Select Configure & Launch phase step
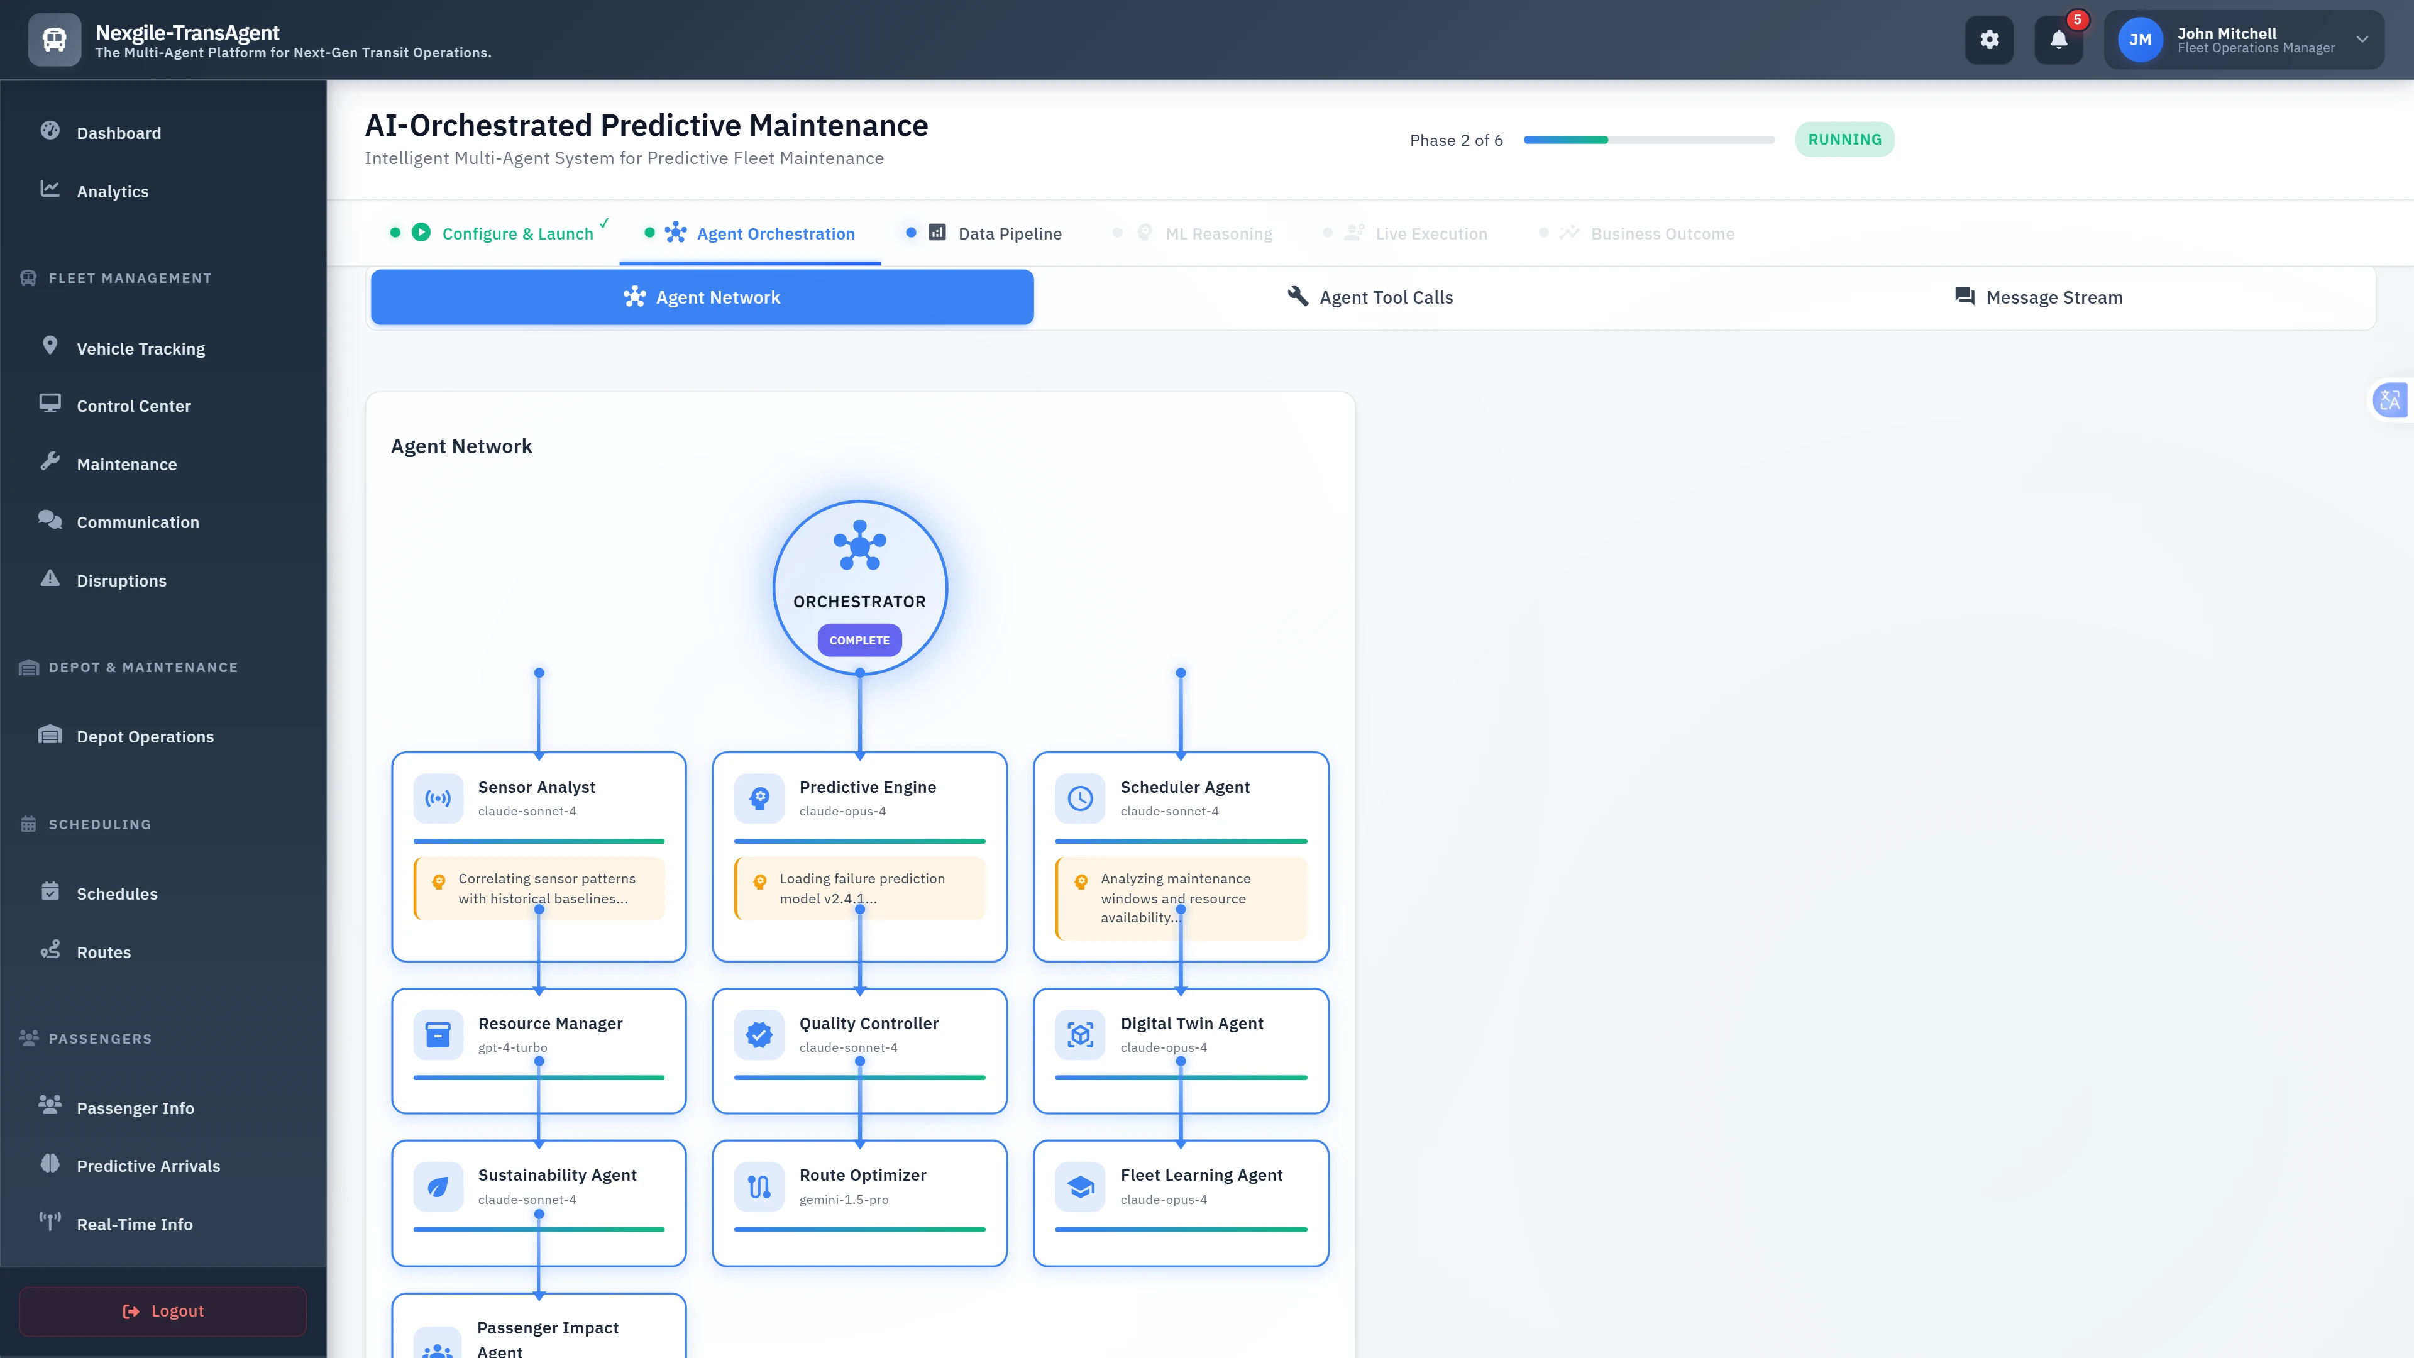This screenshot has width=2414, height=1358. pos(516,233)
